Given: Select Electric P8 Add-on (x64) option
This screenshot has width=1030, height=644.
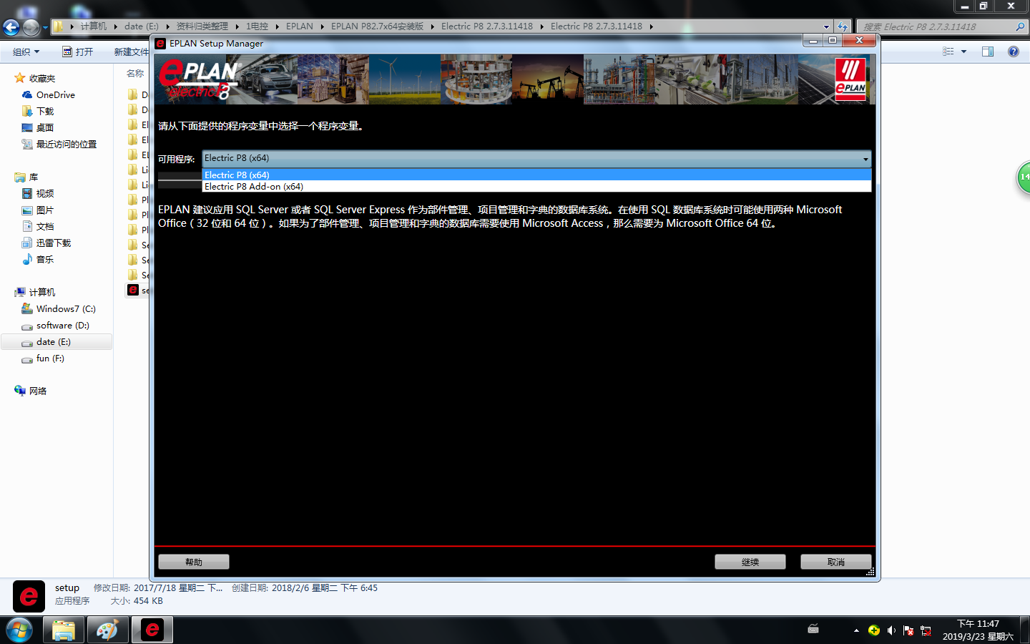Looking at the screenshot, I should pos(254,187).
